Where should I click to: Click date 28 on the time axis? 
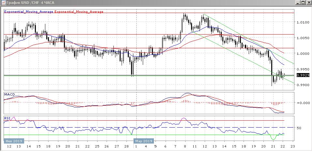(126, 147)
